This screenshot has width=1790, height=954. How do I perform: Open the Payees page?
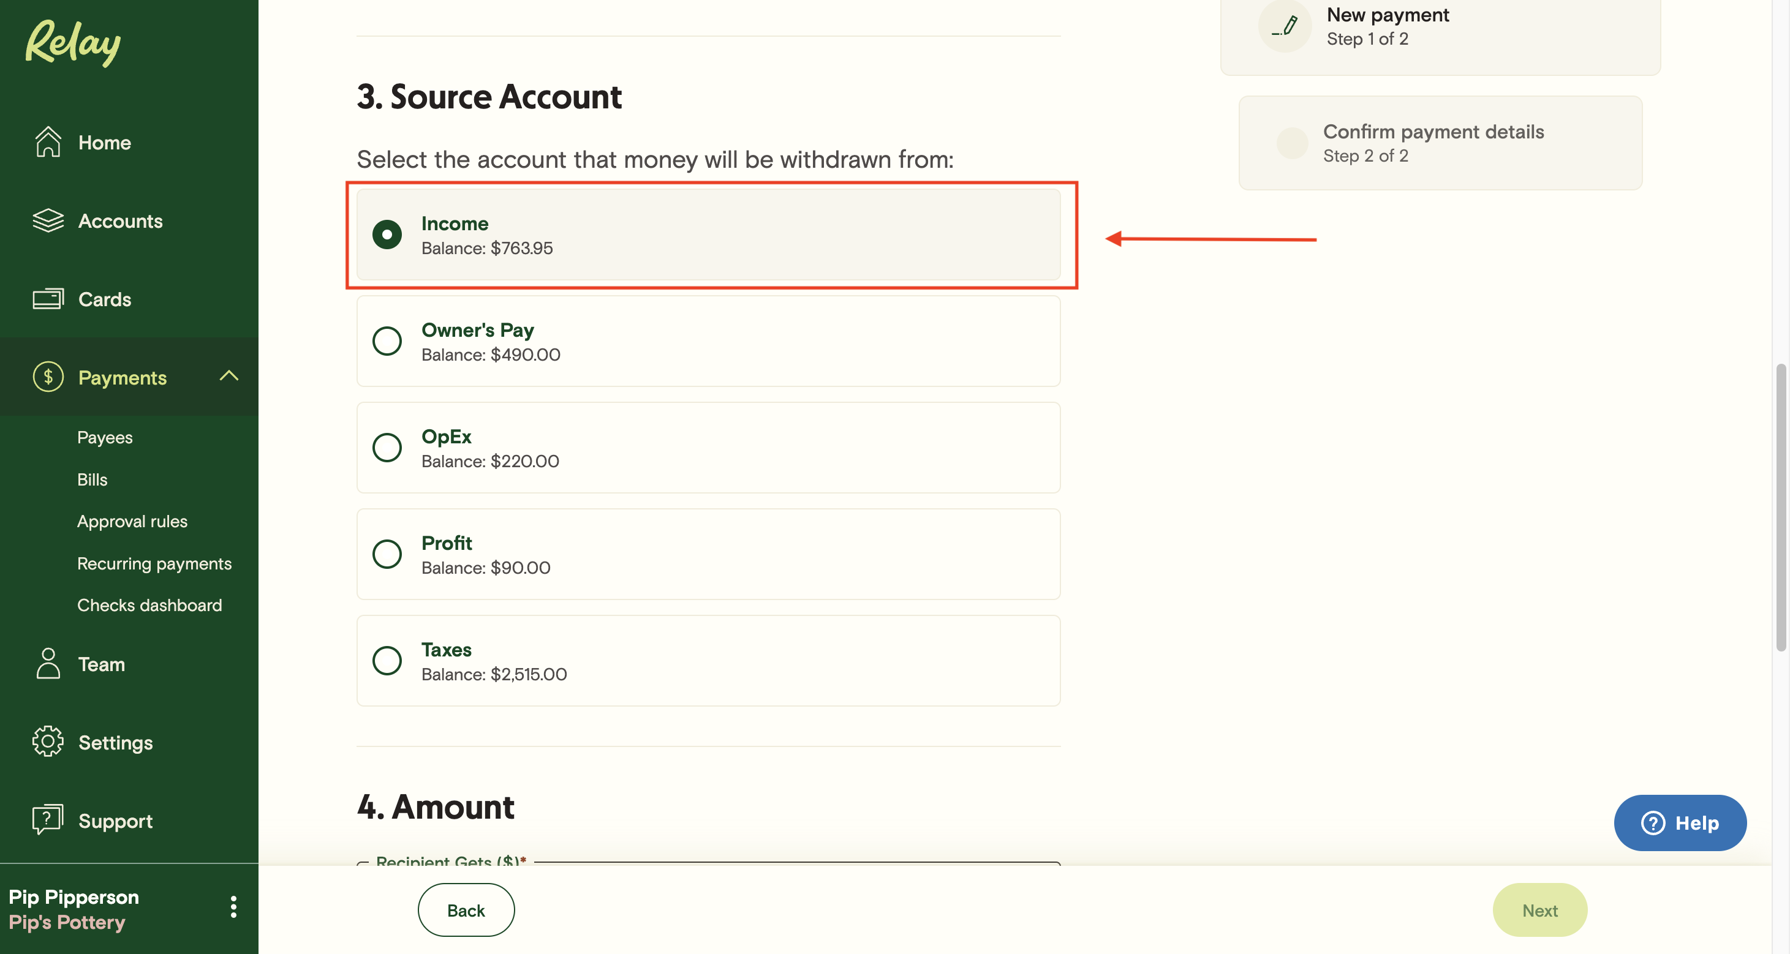pyautogui.click(x=105, y=437)
